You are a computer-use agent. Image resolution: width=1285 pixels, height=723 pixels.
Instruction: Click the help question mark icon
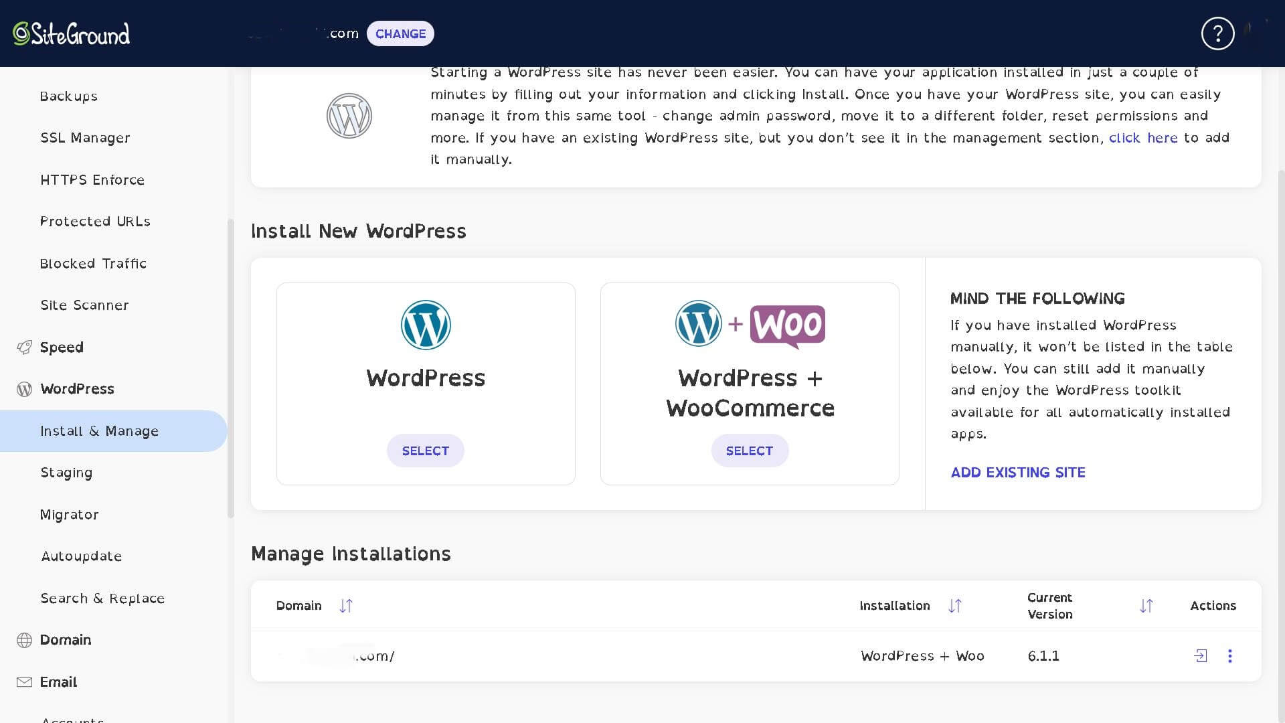pos(1217,33)
